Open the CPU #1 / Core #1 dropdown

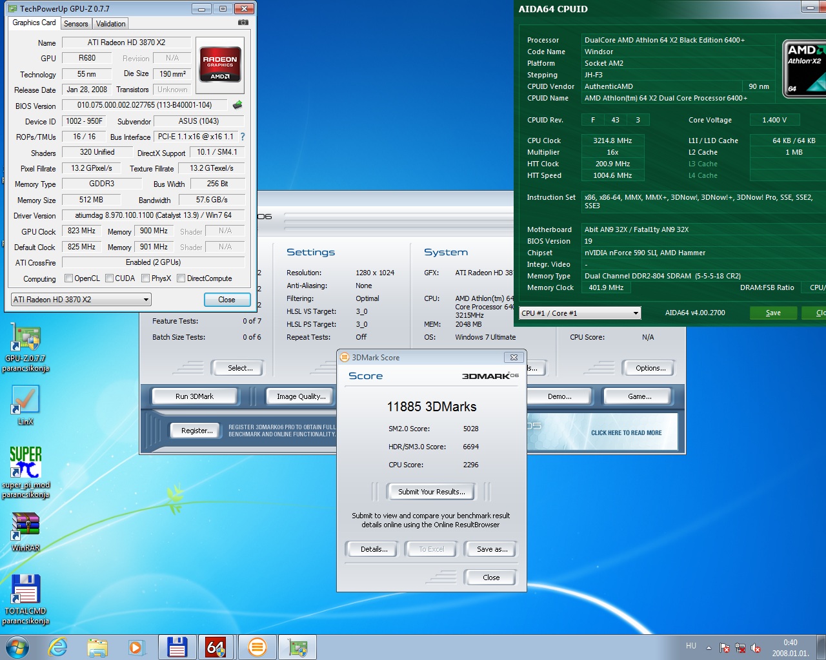click(x=580, y=313)
